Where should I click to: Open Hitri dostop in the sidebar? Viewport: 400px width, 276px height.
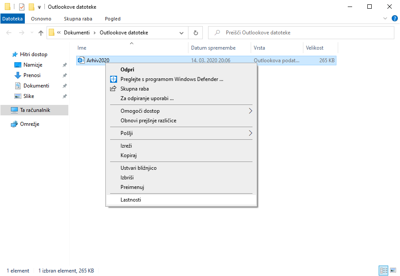coord(34,54)
